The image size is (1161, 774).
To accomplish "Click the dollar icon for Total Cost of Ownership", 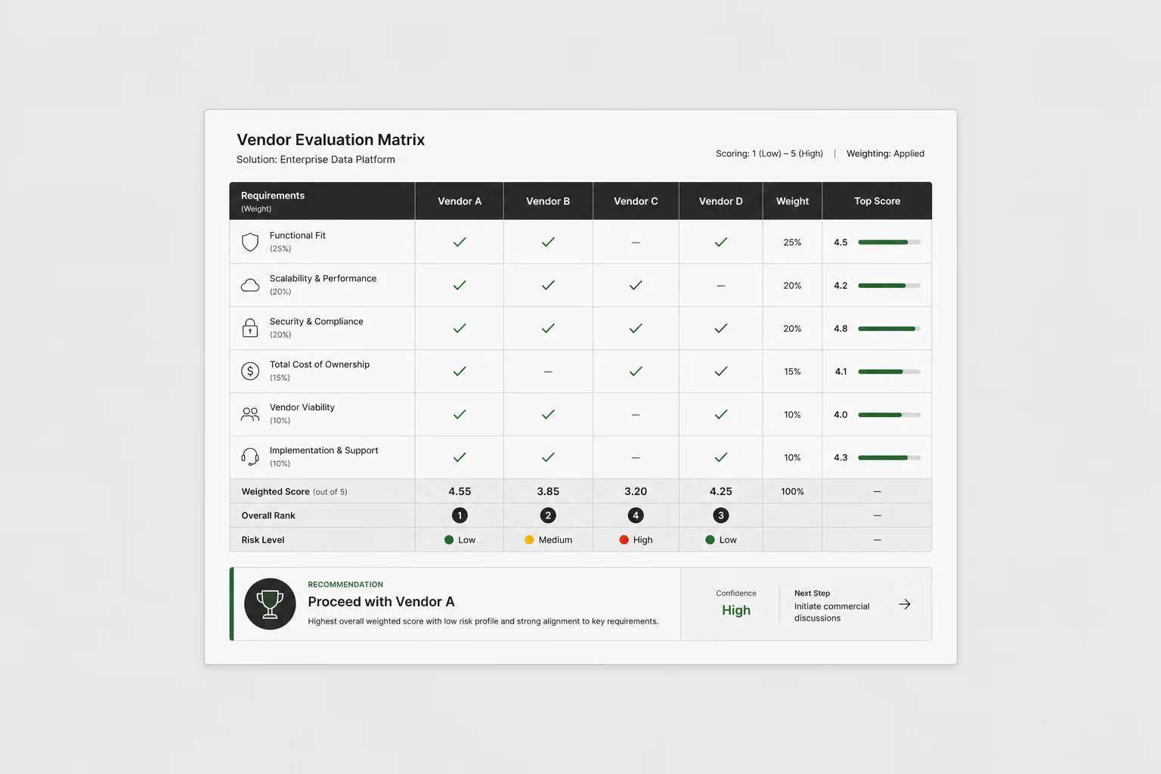I will point(250,371).
